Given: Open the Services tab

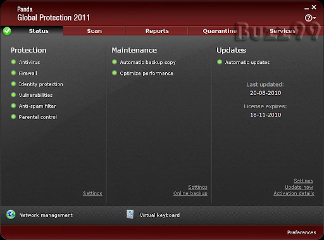Looking at the screenshot, I should (282, 31).
